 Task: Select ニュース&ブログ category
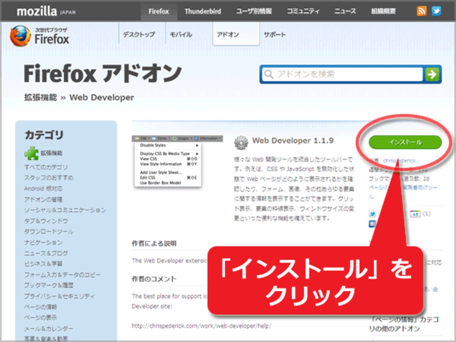(46, 253)
